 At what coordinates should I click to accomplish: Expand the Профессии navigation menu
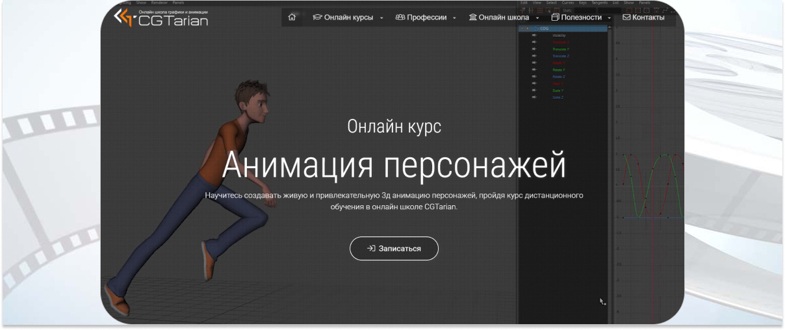[x=426, y=18]
